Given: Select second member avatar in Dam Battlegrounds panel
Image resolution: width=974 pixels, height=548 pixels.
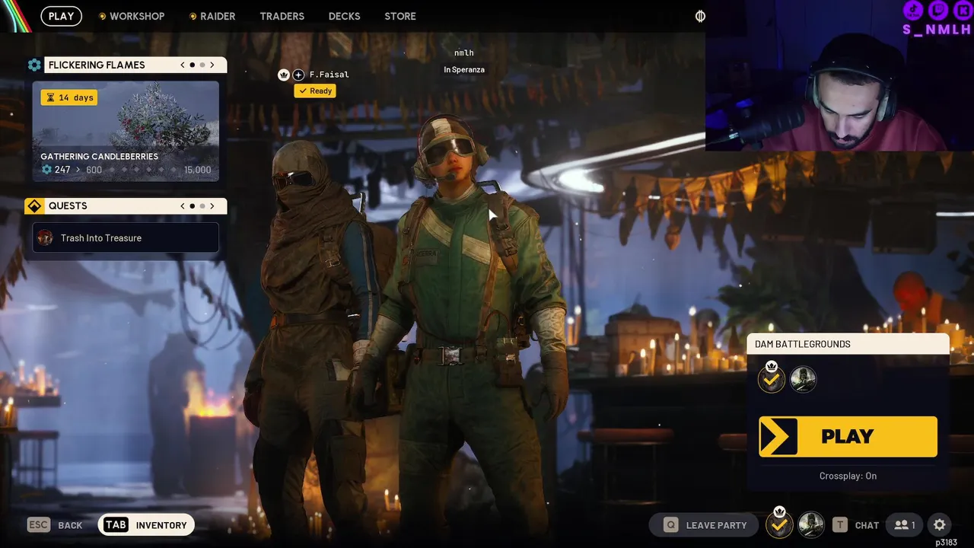Looking at the screenshot, I should tap(803, 379).
